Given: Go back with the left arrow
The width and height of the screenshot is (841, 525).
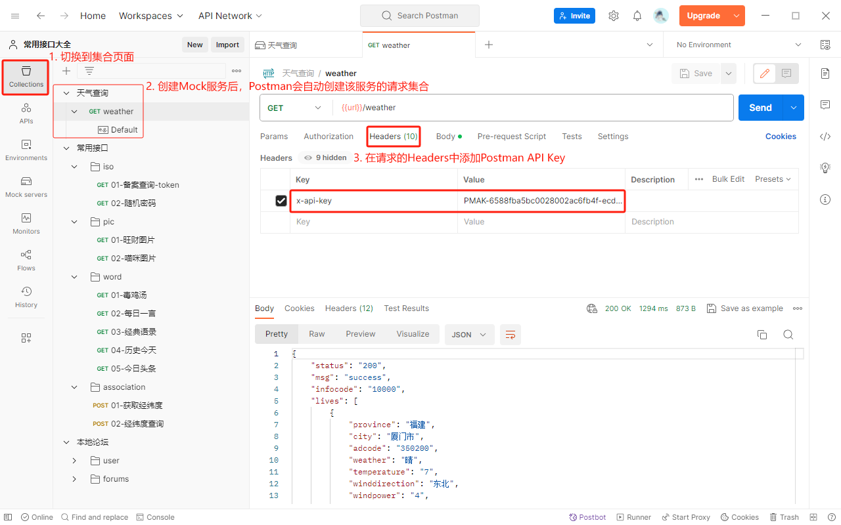Looking at the screenshot, I should [41, 16].
